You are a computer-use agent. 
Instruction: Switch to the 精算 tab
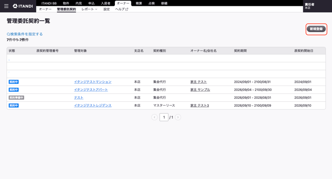click(139, 3)
